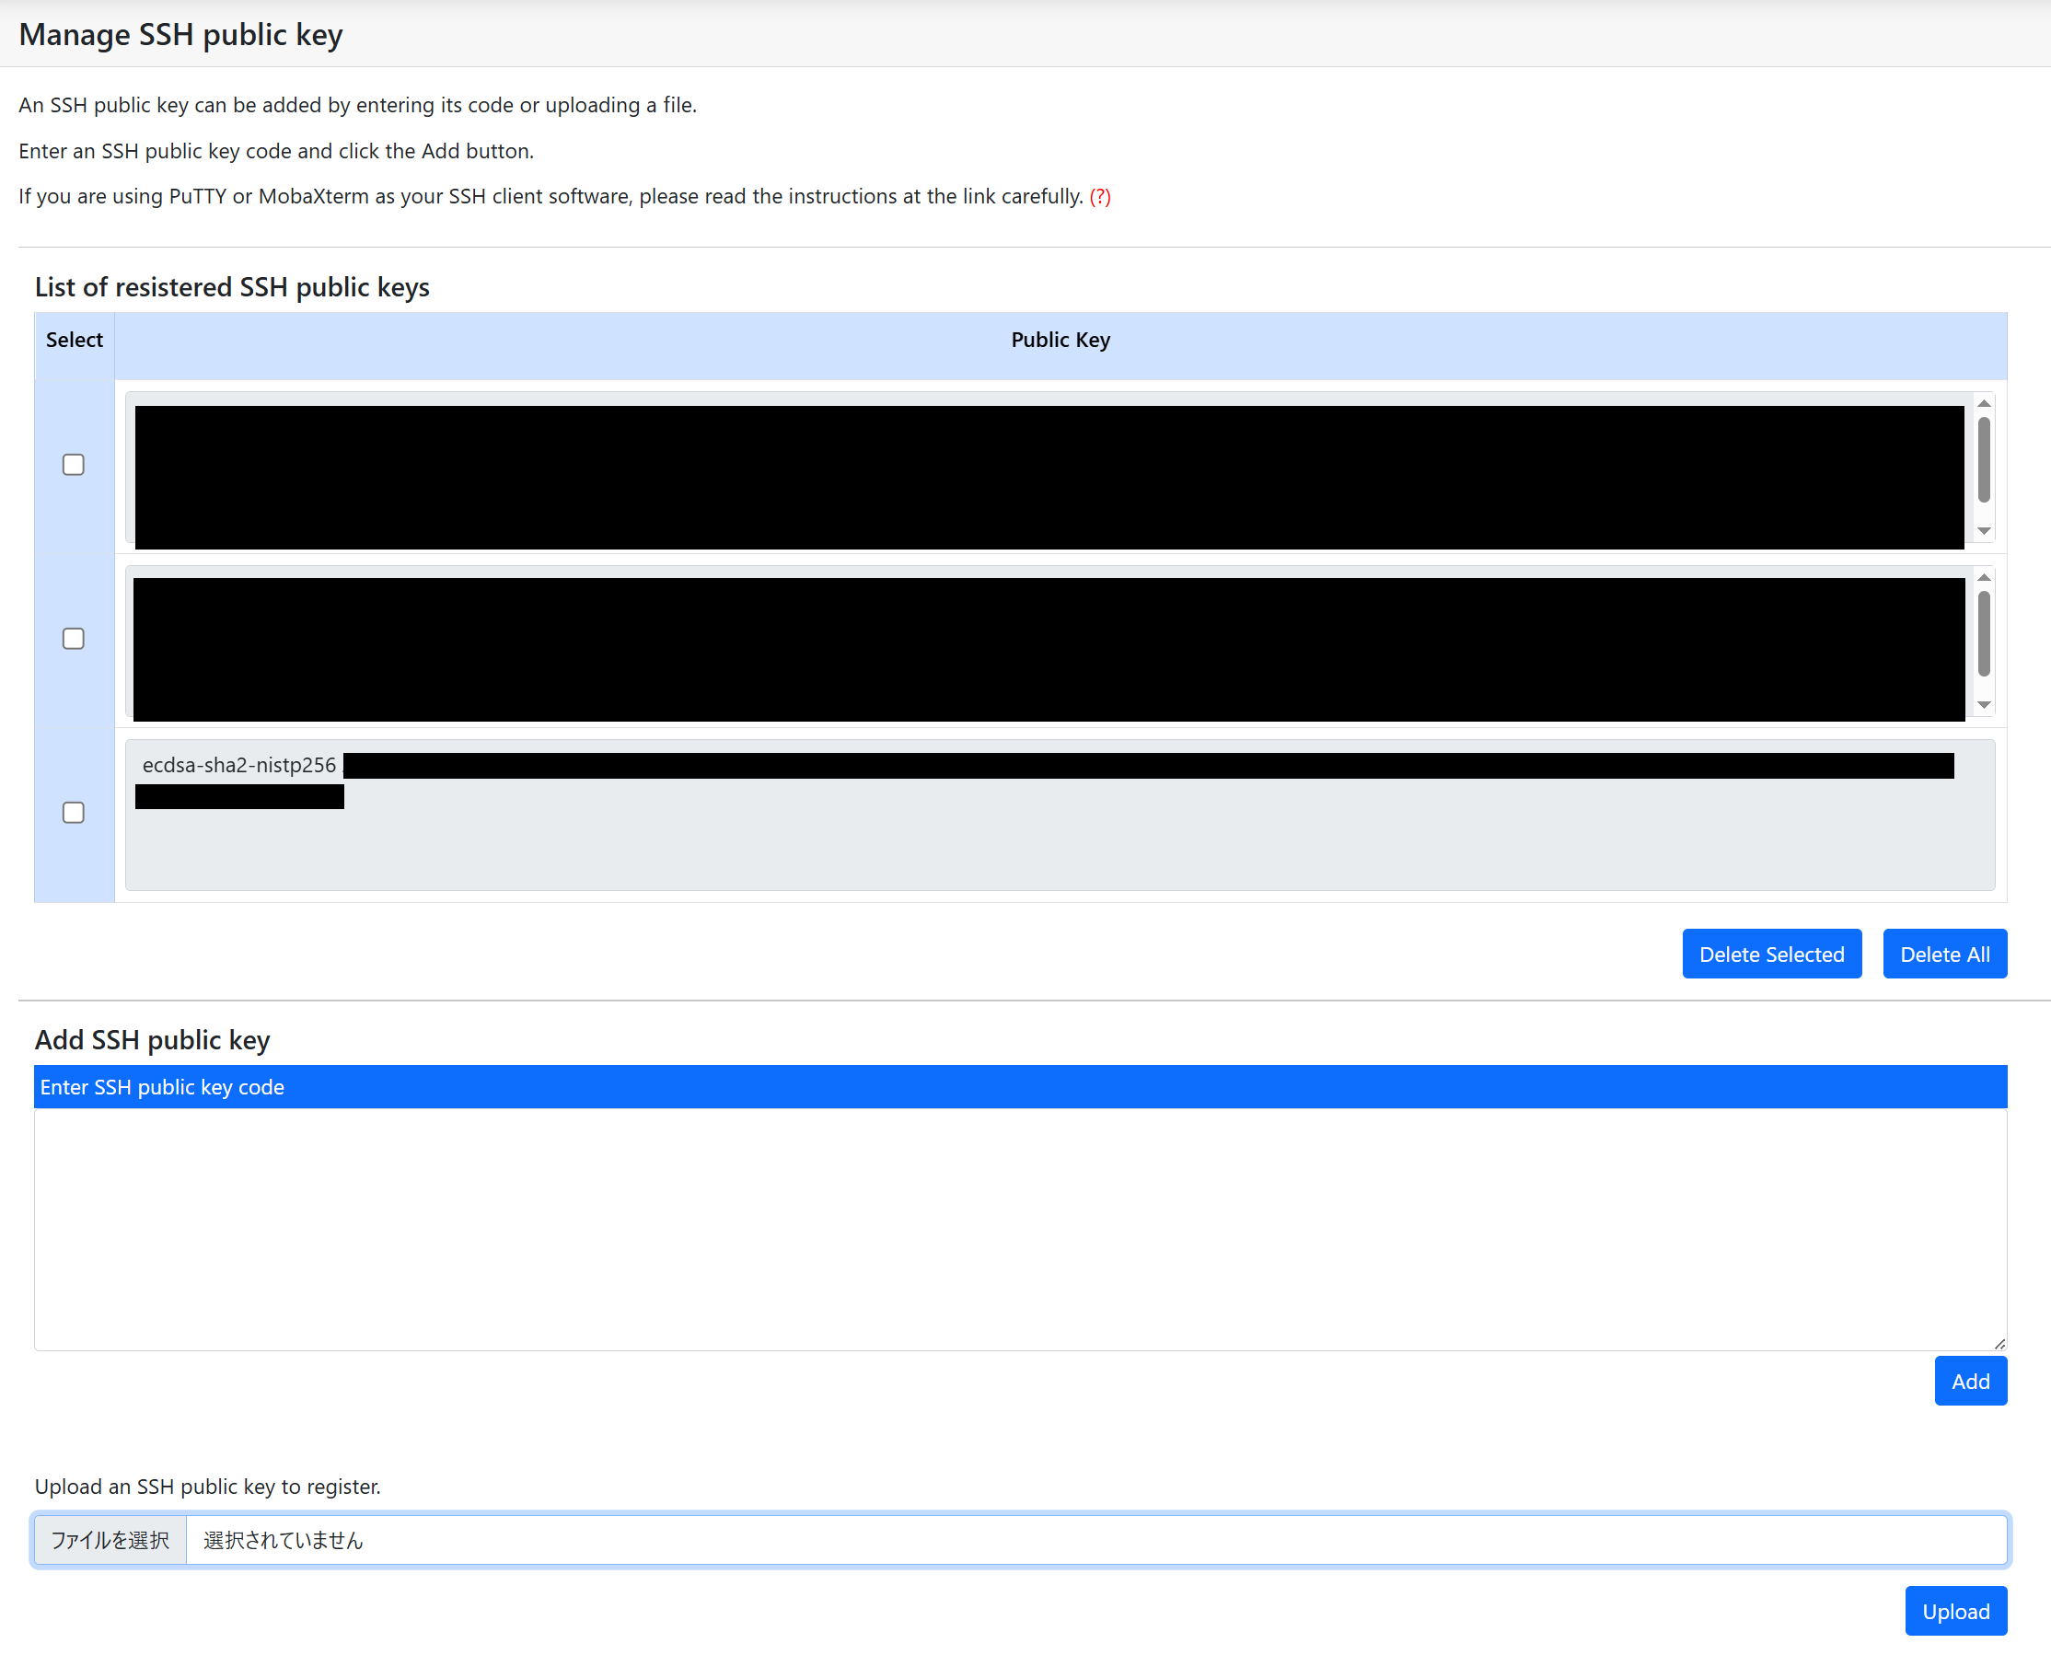The image size is (2051, 1655).
Task: Click the Public Key column header
Action: click(1060, 341)
